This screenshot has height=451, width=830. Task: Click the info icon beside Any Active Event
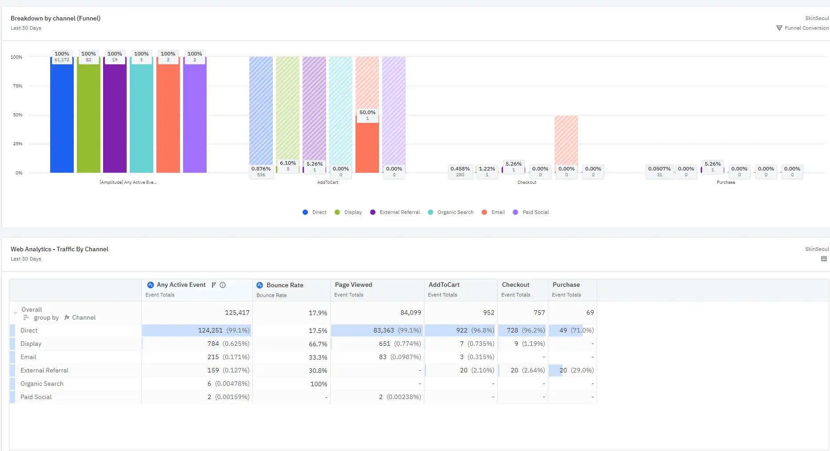pos(223,285)
